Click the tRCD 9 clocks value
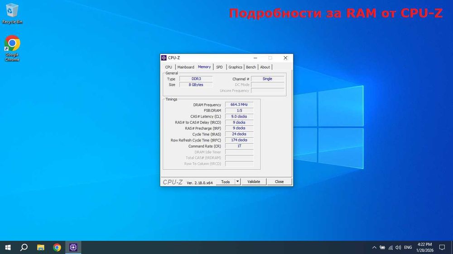Viewport: 453px width, 254px height. pos(239,122)
